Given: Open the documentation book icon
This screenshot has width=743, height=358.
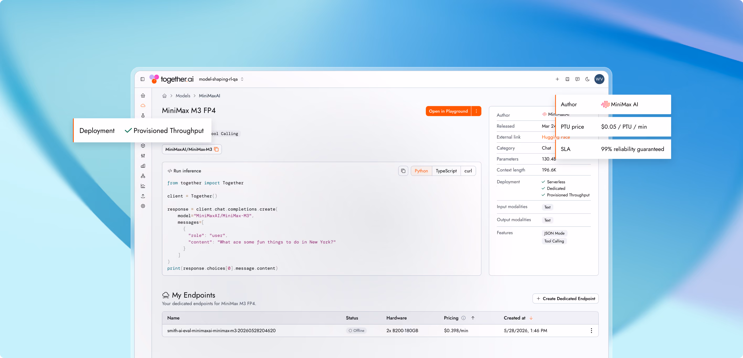Looking at the screenshot, I should click(567, 79).
